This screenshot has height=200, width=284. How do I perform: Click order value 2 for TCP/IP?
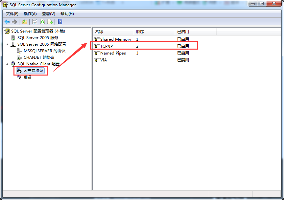click(137, 46)
